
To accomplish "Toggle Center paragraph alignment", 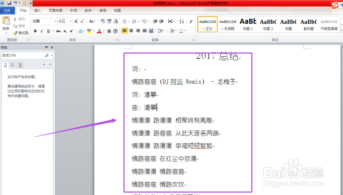I will (x=131, y=31).
